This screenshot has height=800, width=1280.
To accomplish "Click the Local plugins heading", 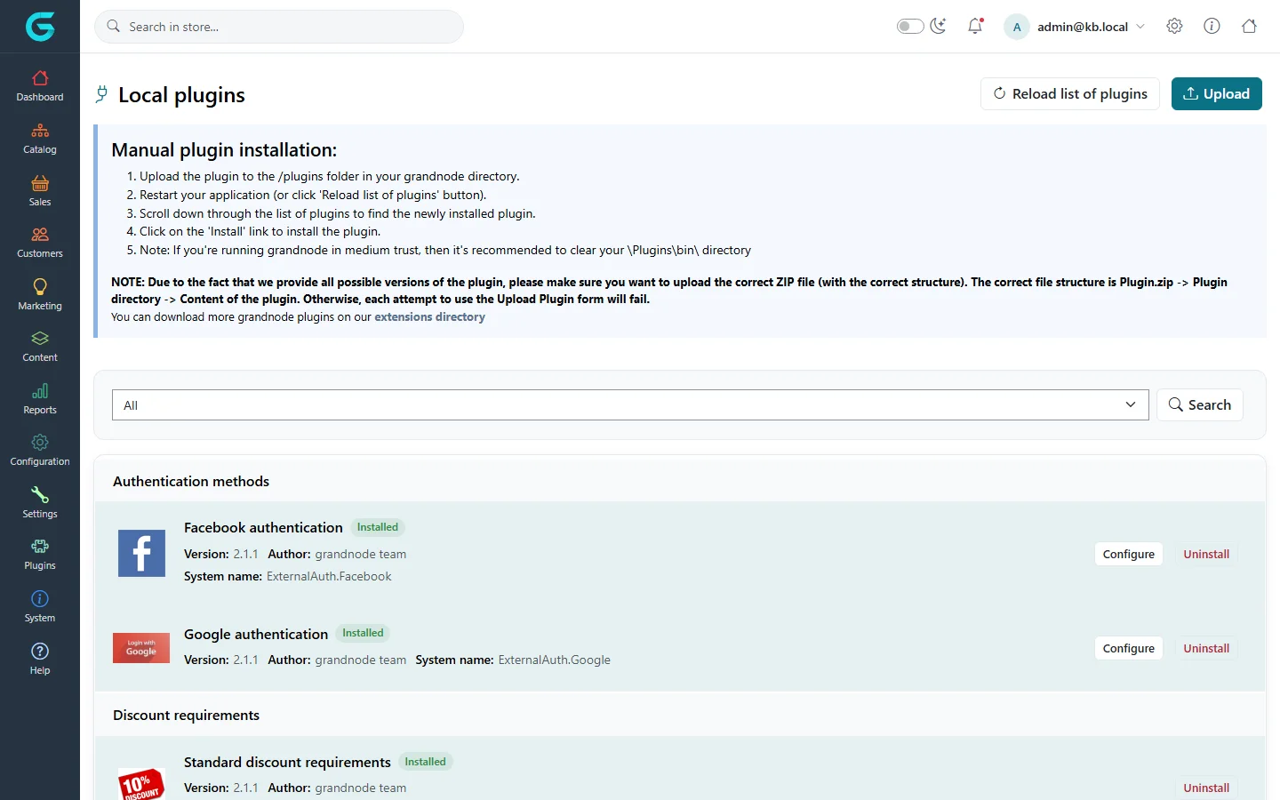I will [181, 95].
